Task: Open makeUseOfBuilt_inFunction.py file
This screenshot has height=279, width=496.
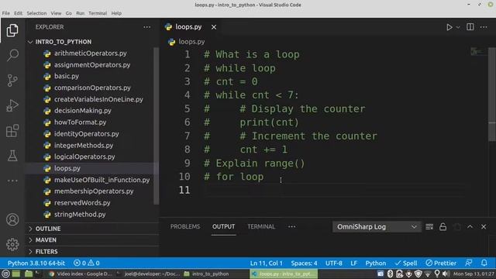Action: [x=102, y=180]
